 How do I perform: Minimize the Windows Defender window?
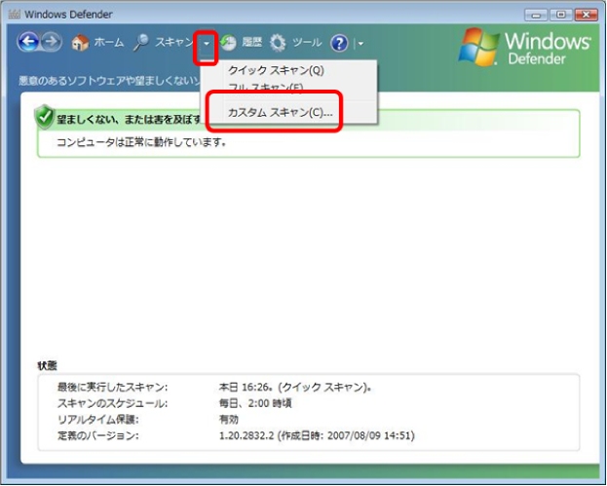[x=536, y=14]
